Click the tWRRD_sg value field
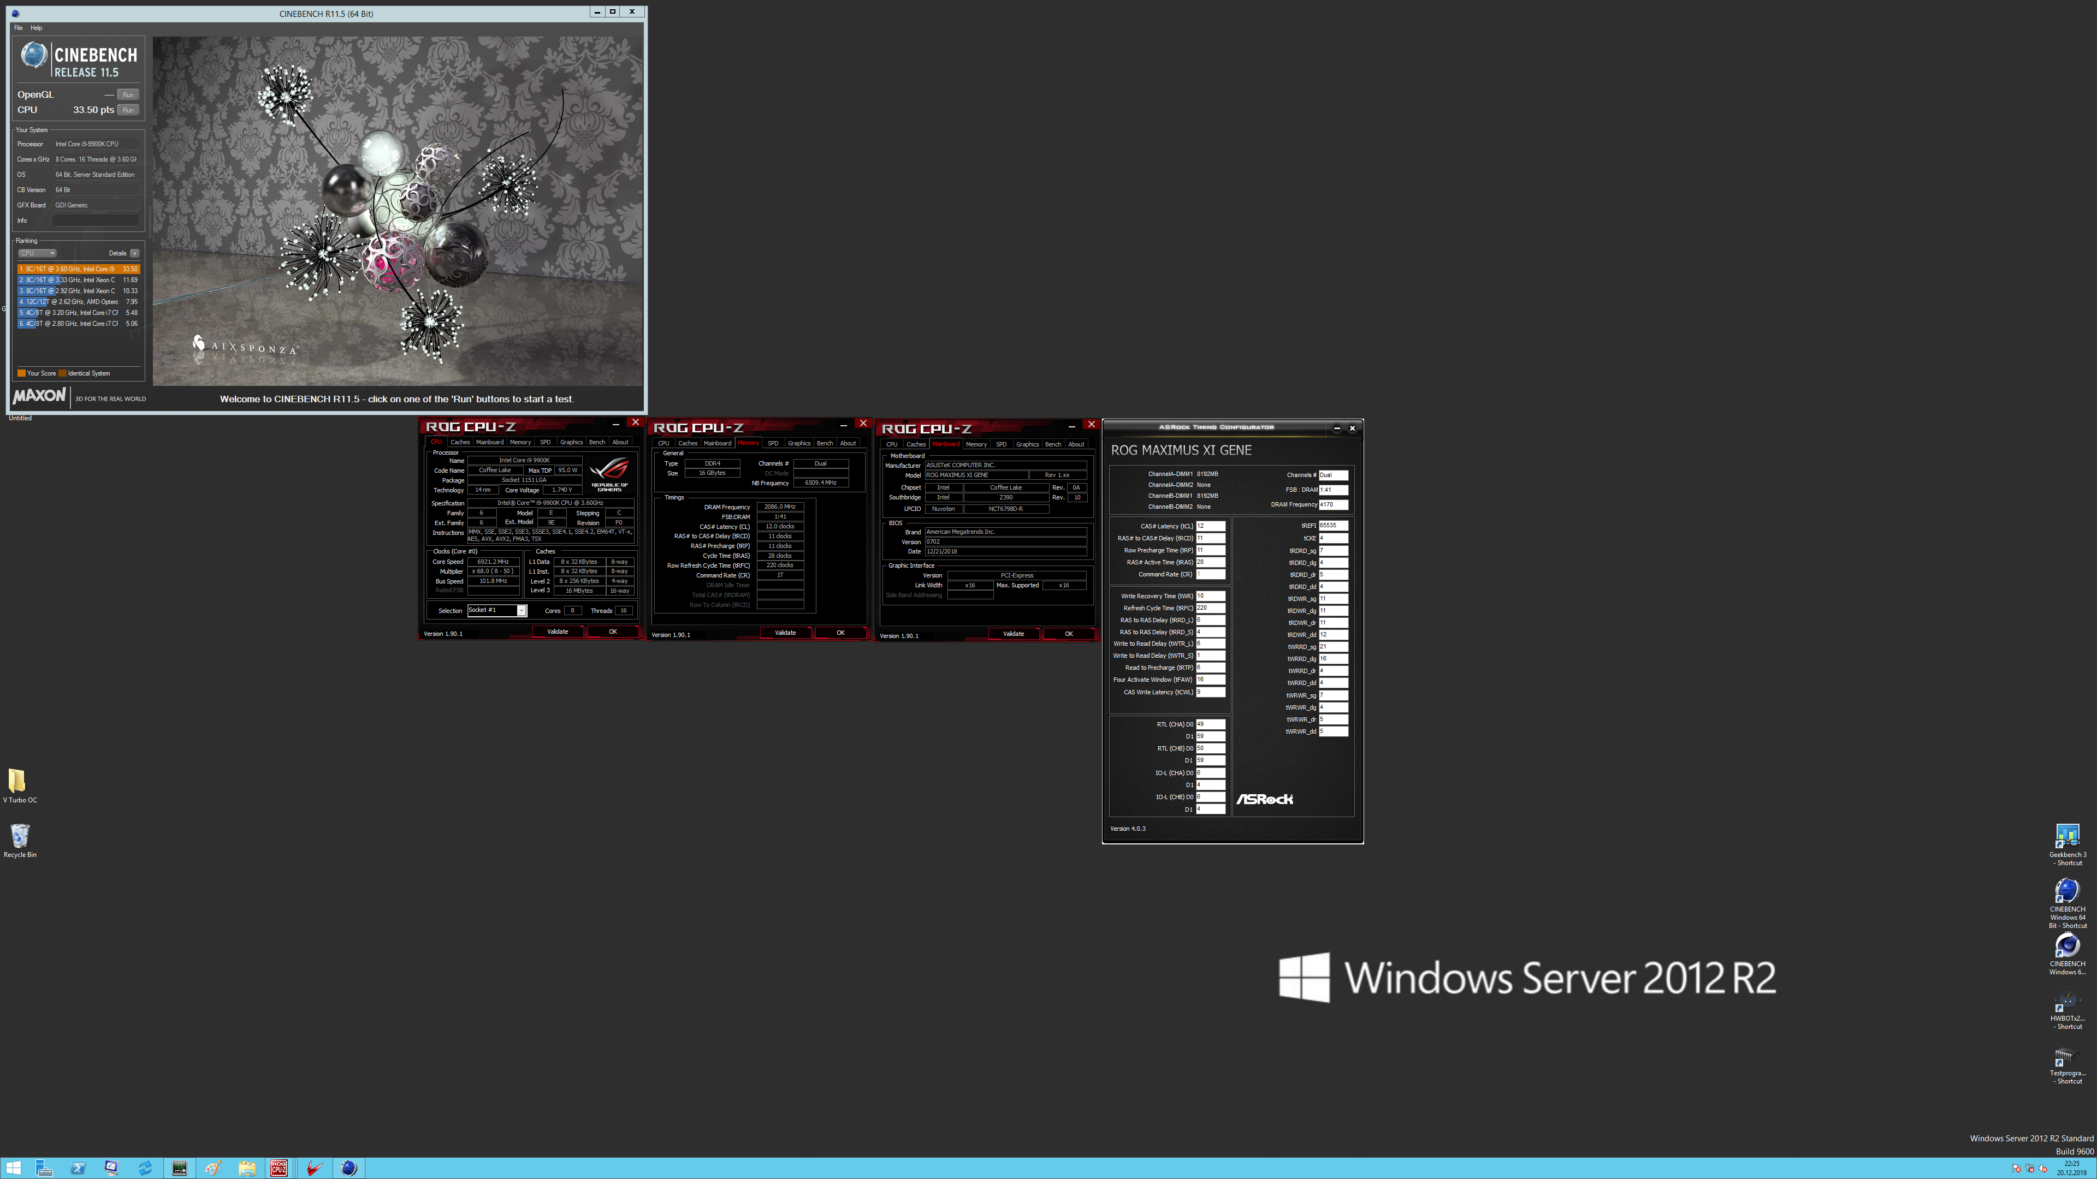 1332,647
